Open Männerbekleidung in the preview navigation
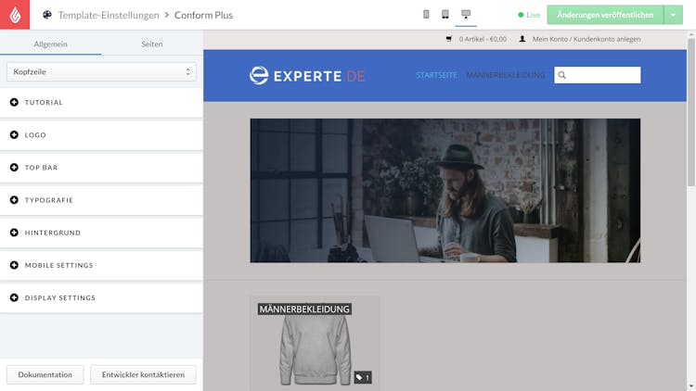Viewport: 696px width, 391px height. click(506, 75)
